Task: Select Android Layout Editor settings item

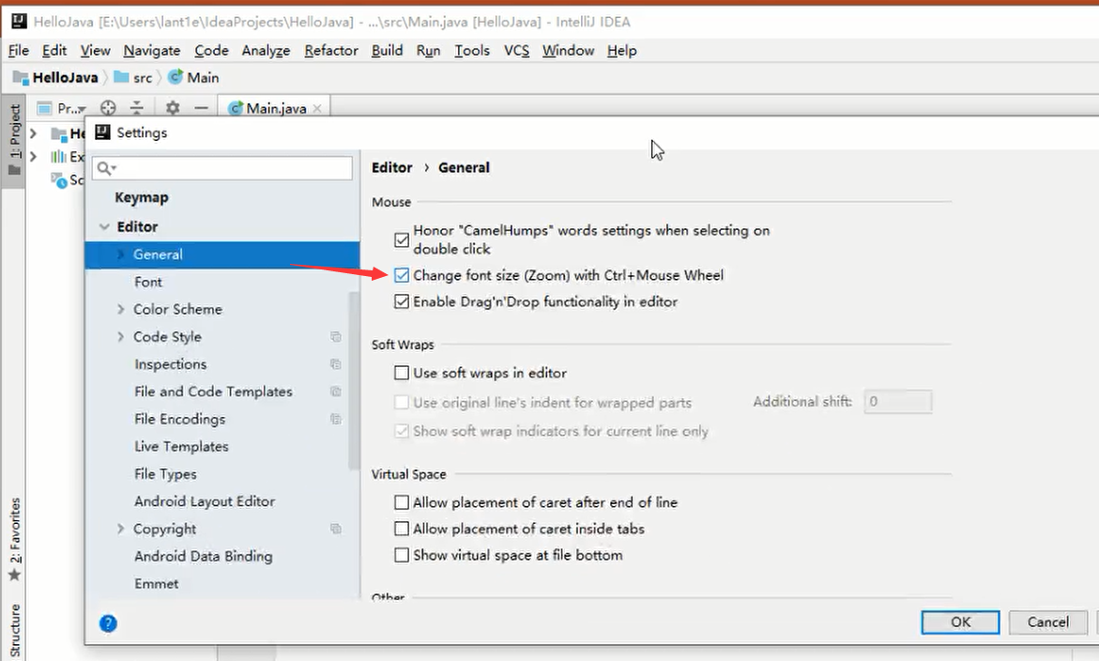Action: [x=205, y=502]
